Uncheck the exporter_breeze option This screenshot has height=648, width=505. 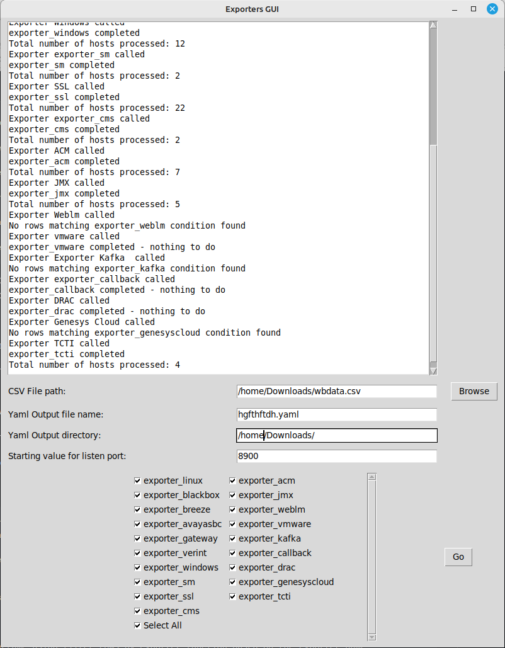point(137,509)
